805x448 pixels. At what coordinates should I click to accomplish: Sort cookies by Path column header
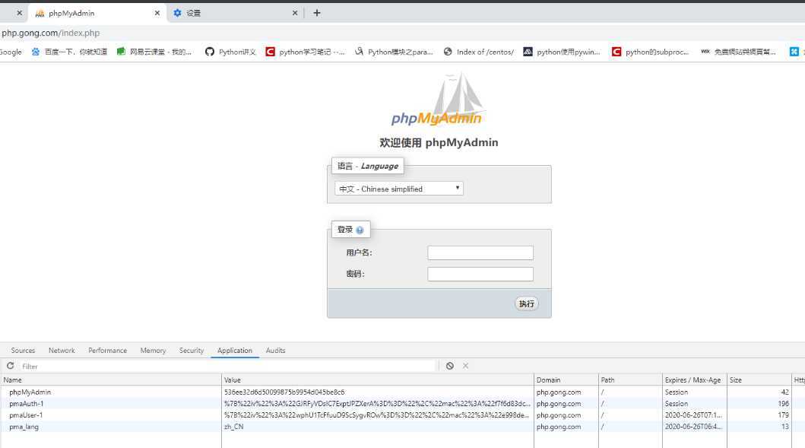630,380
